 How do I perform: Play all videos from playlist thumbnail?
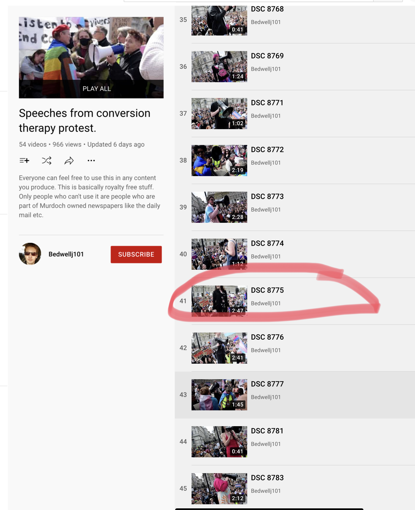tap(91, 58)
